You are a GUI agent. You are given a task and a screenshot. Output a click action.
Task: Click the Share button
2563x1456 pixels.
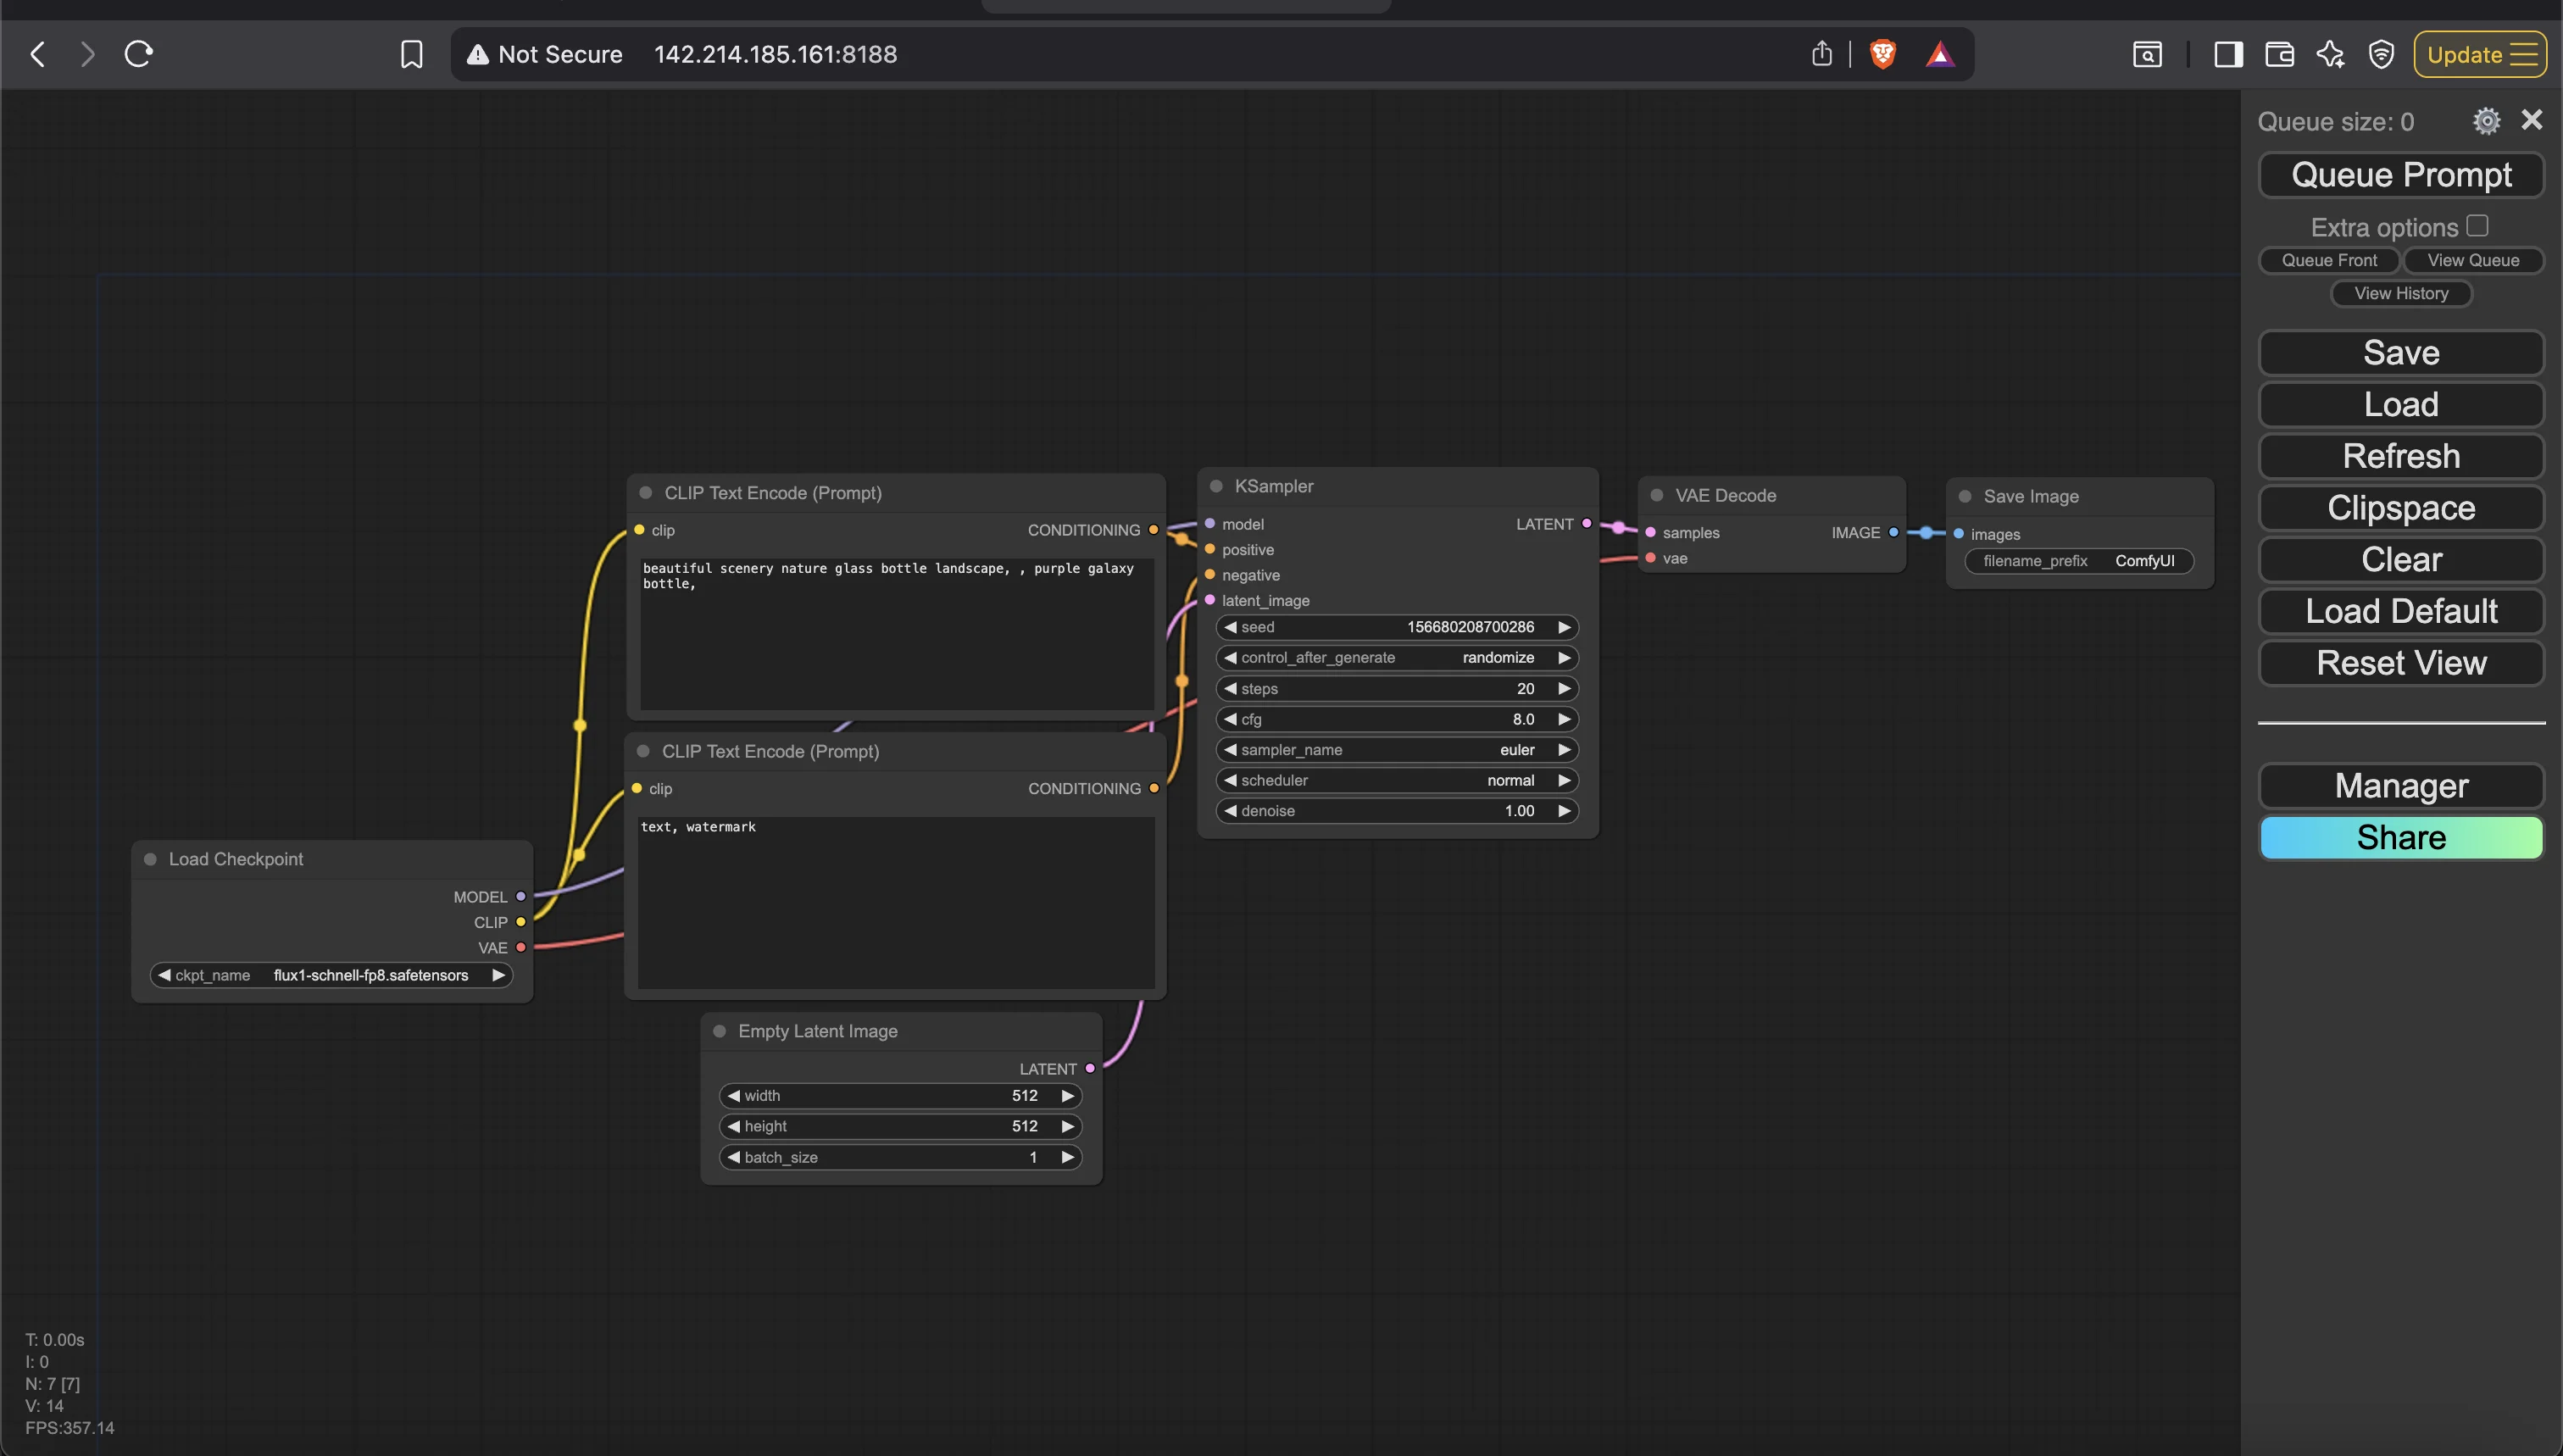[x=2401, y=837]
